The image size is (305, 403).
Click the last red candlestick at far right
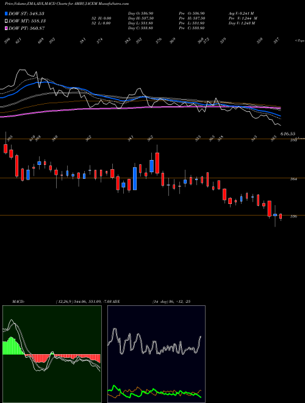pos(281,217)
